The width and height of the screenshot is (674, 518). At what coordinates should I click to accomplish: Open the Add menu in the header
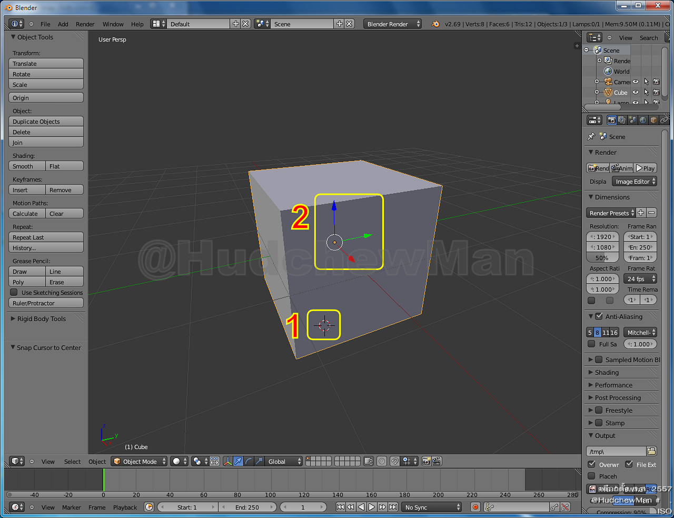coord(62,24)
